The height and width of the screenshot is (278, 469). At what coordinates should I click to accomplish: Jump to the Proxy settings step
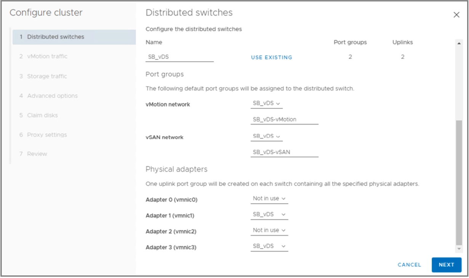tap(47, 135)
